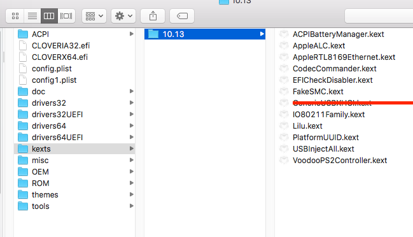This screenshot has width=413, height=237.
Task: Select ACPIBatteryManager.kext
Action: coord(338,34)
